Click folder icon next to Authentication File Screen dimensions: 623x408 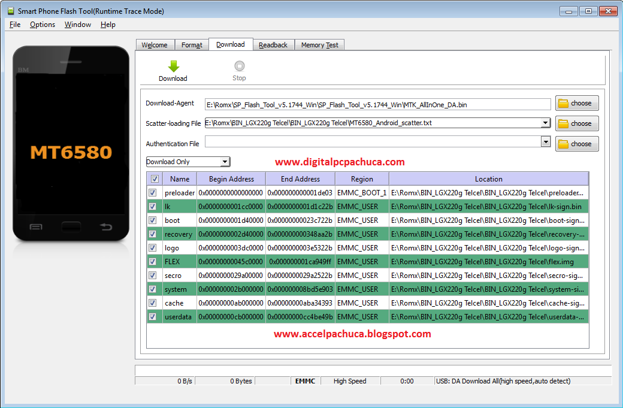coord(564,144)
